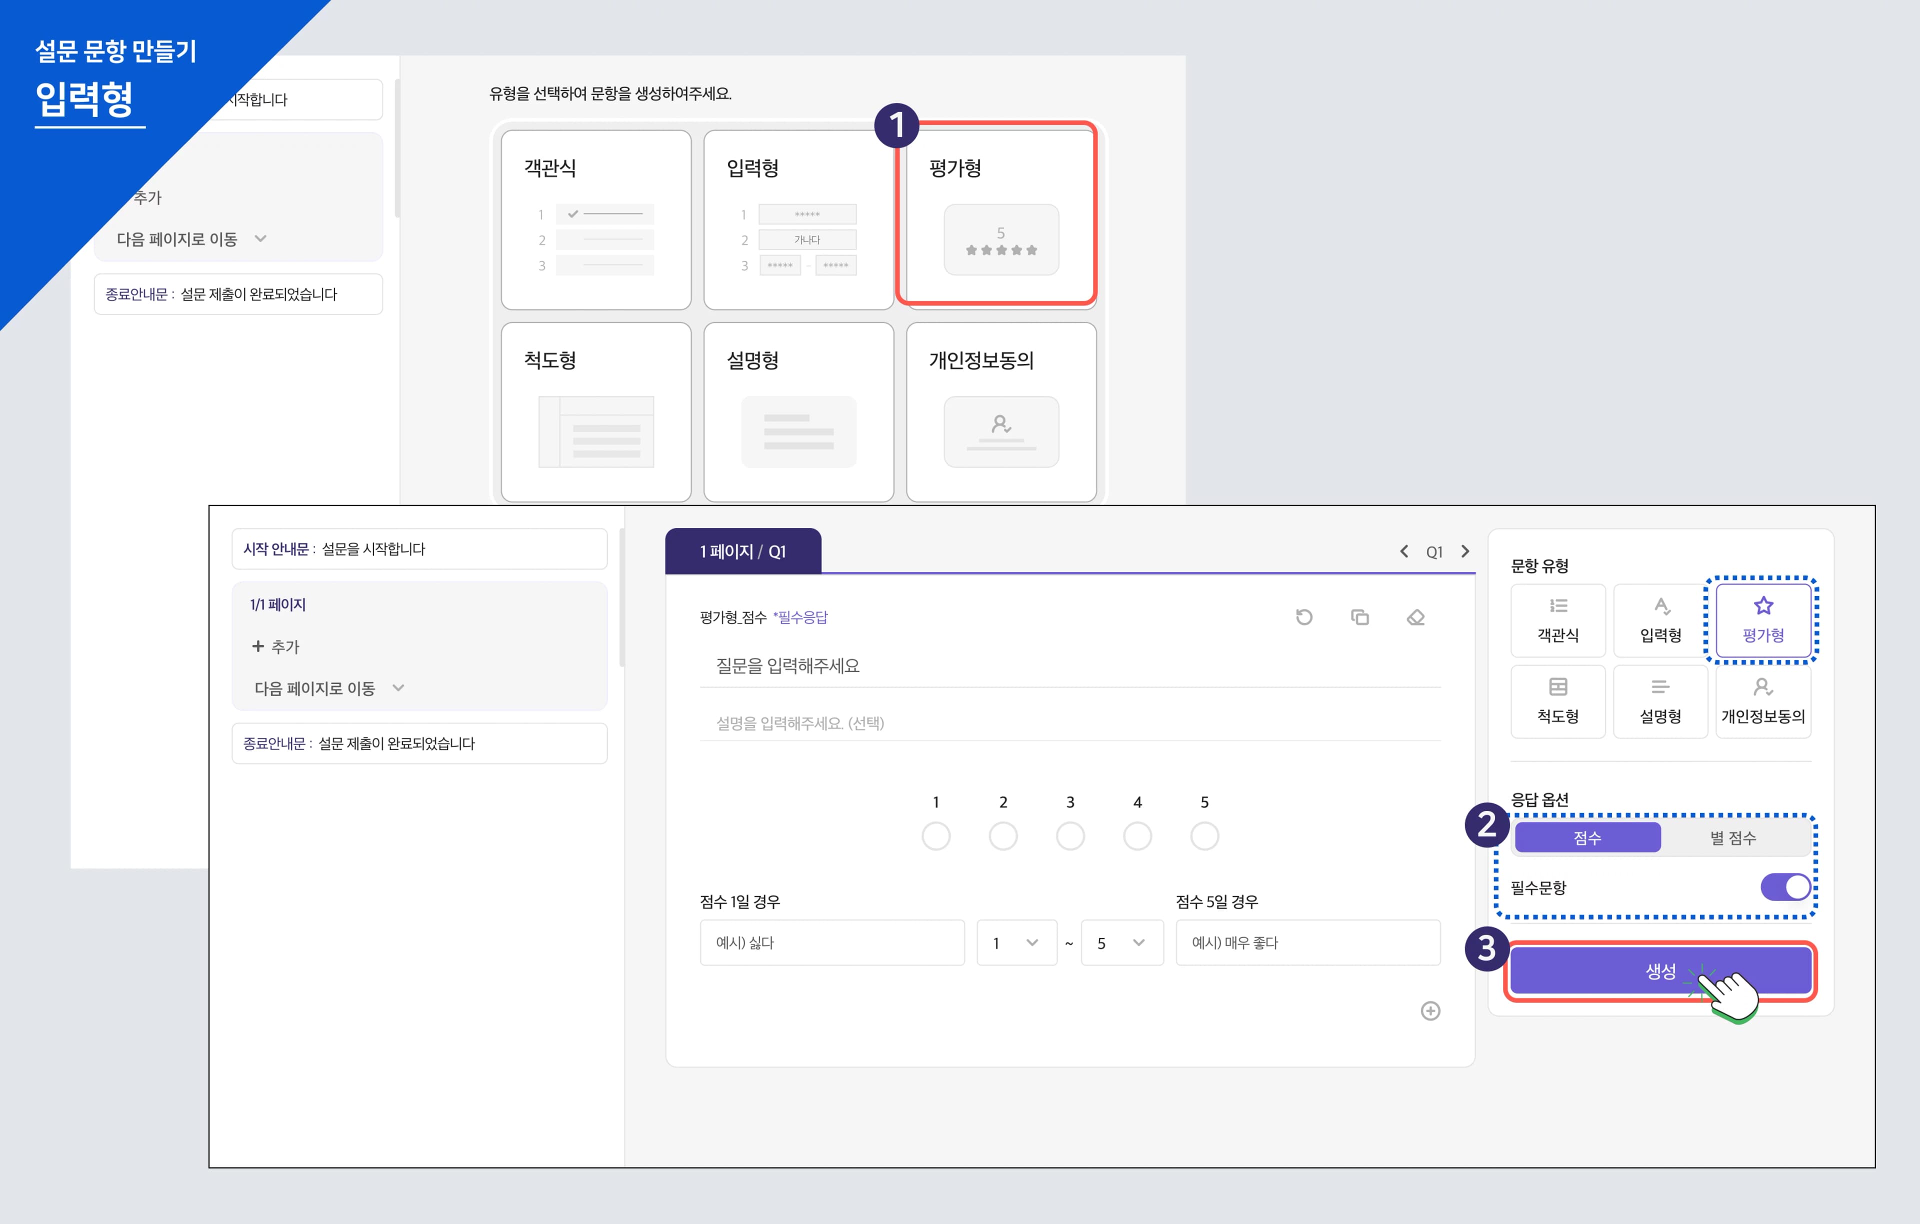Select the 입력형 question type icon
This screenshot has height=1224, width=1920.
click(x=1660, y=619)
